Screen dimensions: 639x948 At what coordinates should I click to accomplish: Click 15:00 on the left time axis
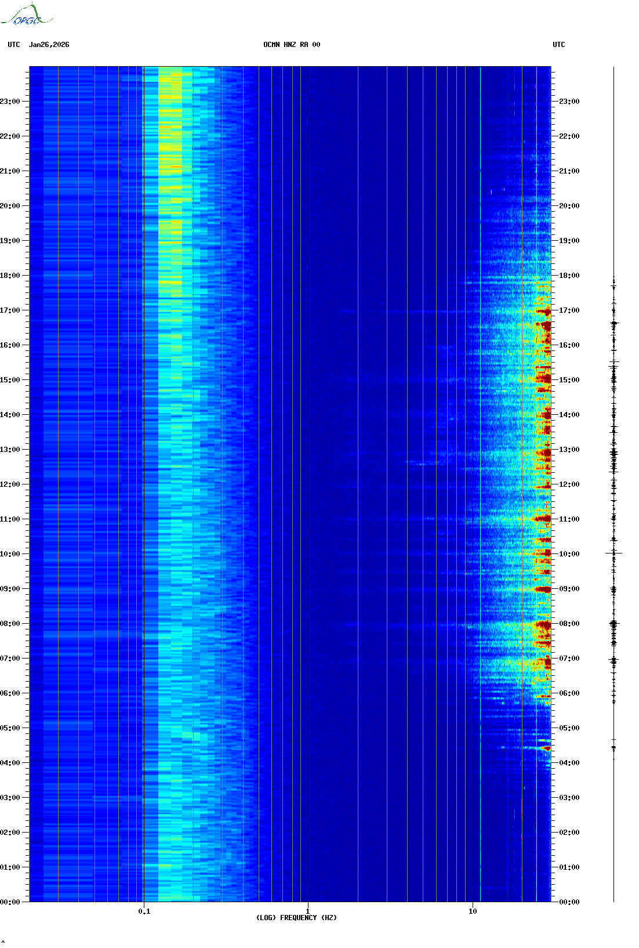tap(10, 380)
